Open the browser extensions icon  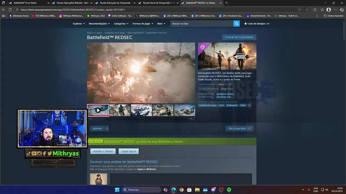[315, 10]
